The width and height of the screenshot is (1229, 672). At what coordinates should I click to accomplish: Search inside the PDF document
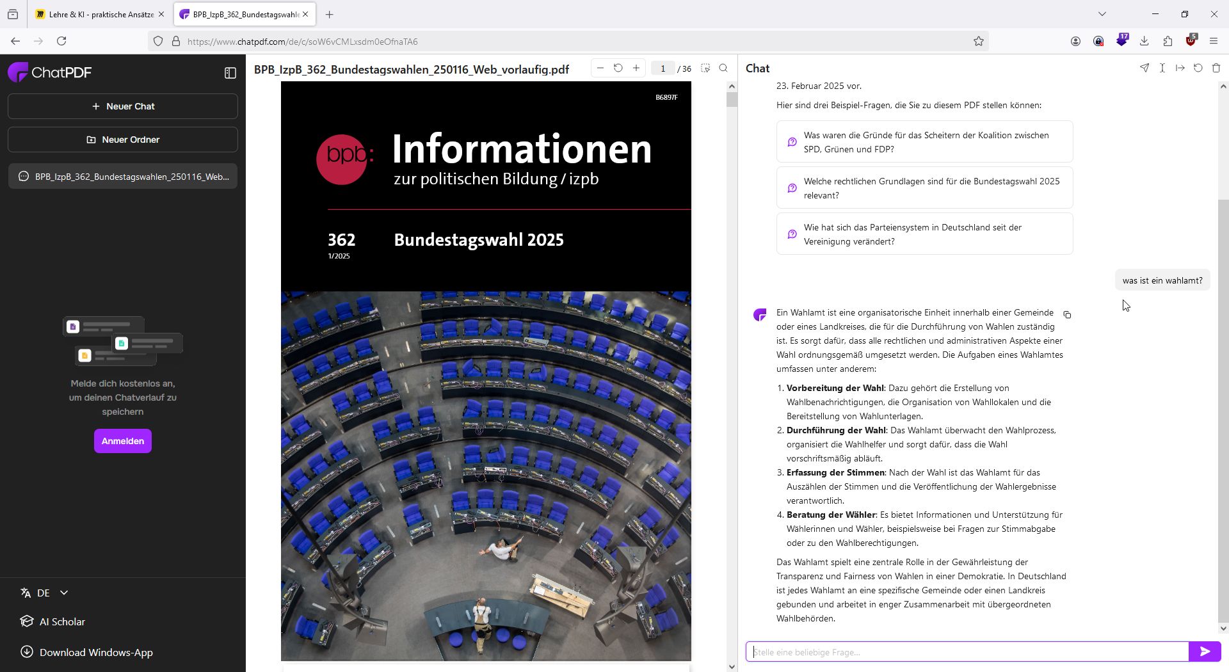[x=723, y=68]
